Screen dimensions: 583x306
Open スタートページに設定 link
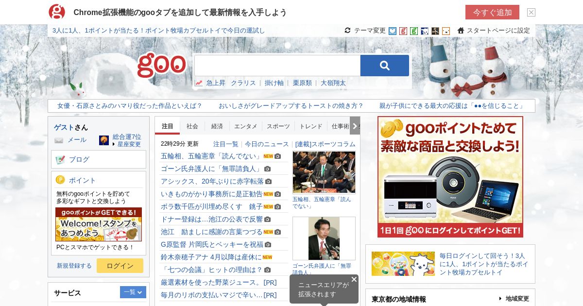[x=498, y=31]
